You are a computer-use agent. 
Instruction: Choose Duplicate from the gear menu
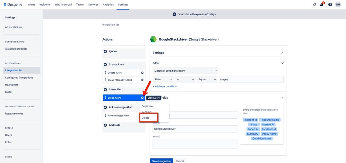tap(147, 106)
